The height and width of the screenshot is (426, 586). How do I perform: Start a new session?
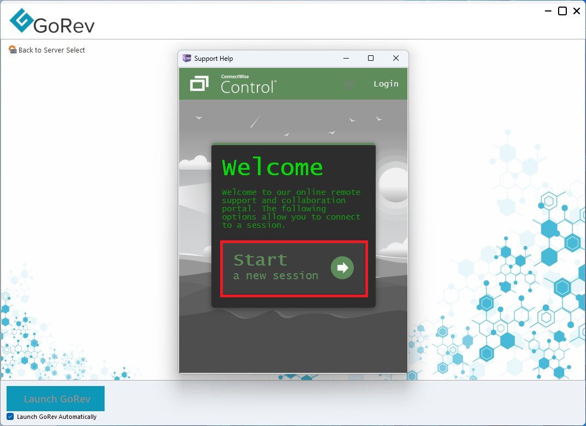tap(294, 269)
